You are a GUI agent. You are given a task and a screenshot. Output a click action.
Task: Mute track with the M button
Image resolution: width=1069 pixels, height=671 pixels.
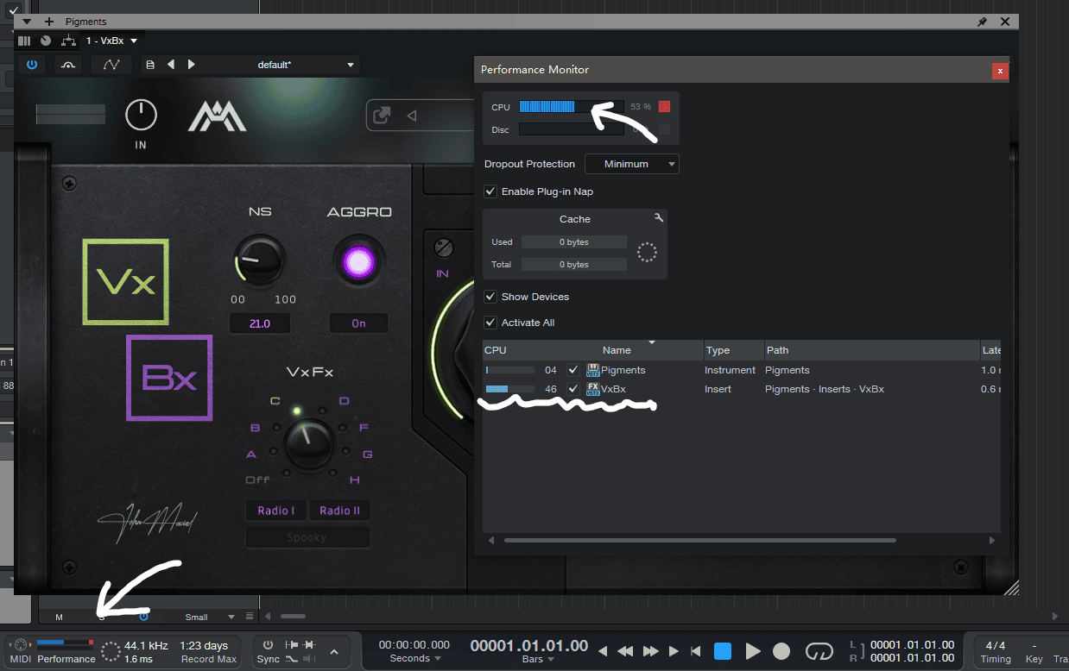pos(59,617)
